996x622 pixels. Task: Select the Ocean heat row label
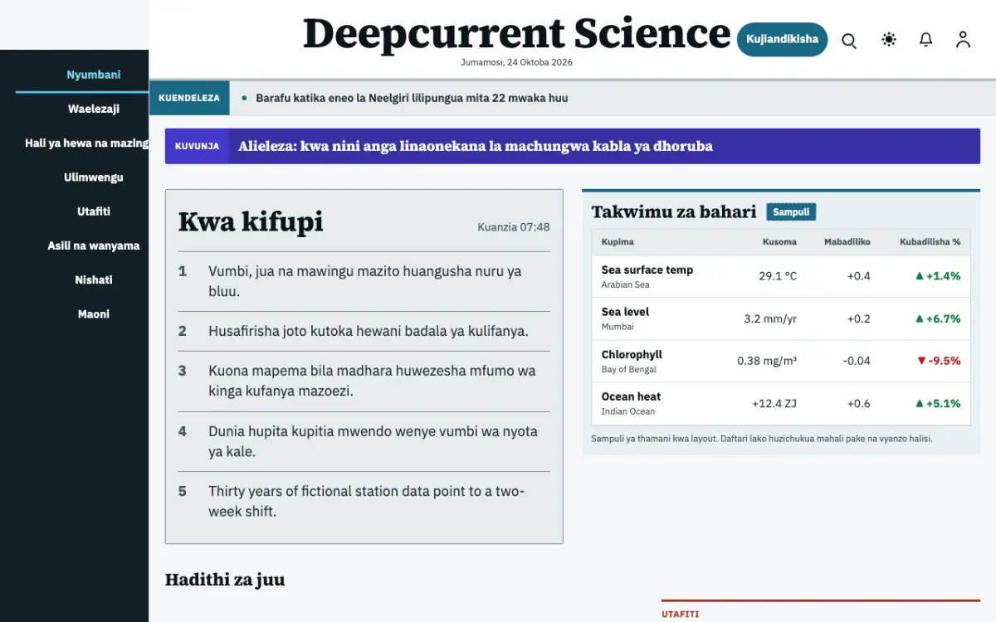[631, 396]
